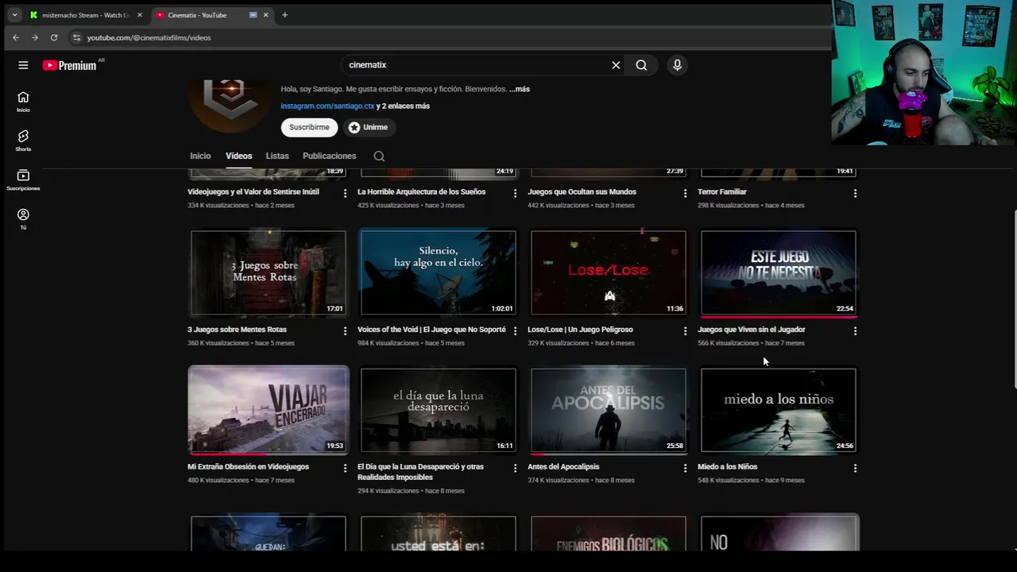This screenshot has width=1017, height=572.
Task: Open title Voices of the Void | El Juego que No Soporté
Action: click(431, 330)
